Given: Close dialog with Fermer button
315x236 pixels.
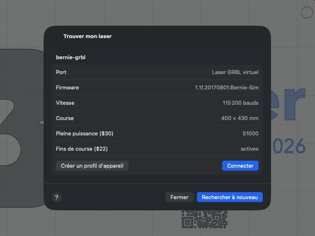Looking at the screenshot, I should 179,197.
